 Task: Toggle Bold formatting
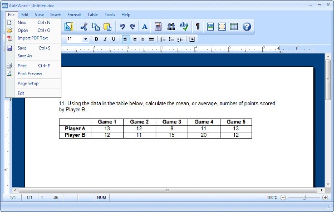[96, 39]
